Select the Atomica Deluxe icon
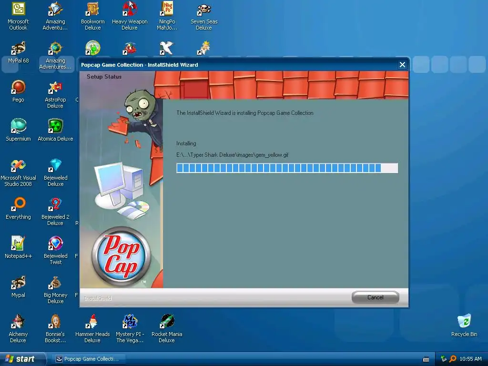This screenshot has width=488, height=366. coord(55,131)
